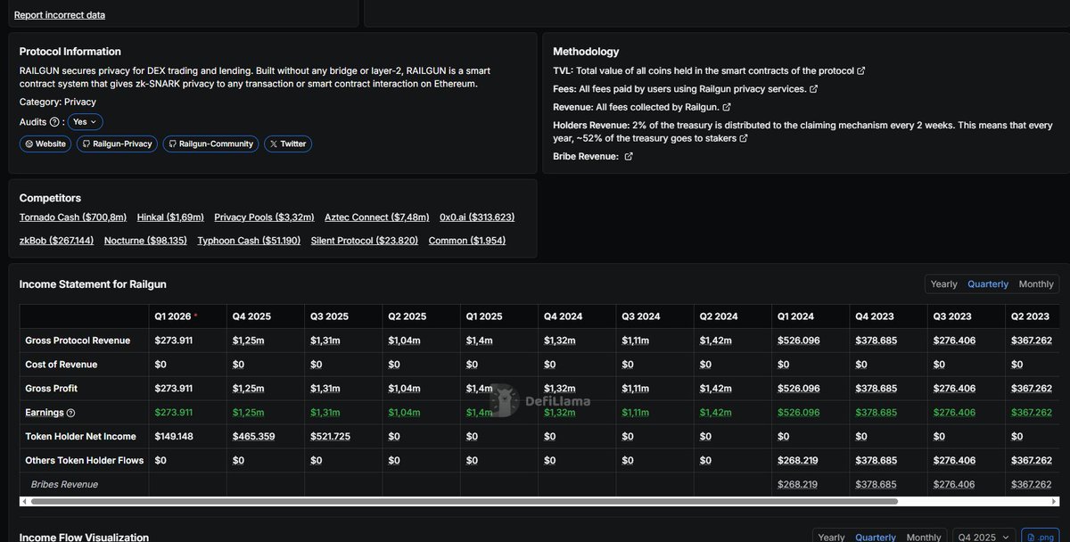Open the 0x0.ai competitor link
The height and width of the screenshot is (542, 1070).
tap(477, 218)
